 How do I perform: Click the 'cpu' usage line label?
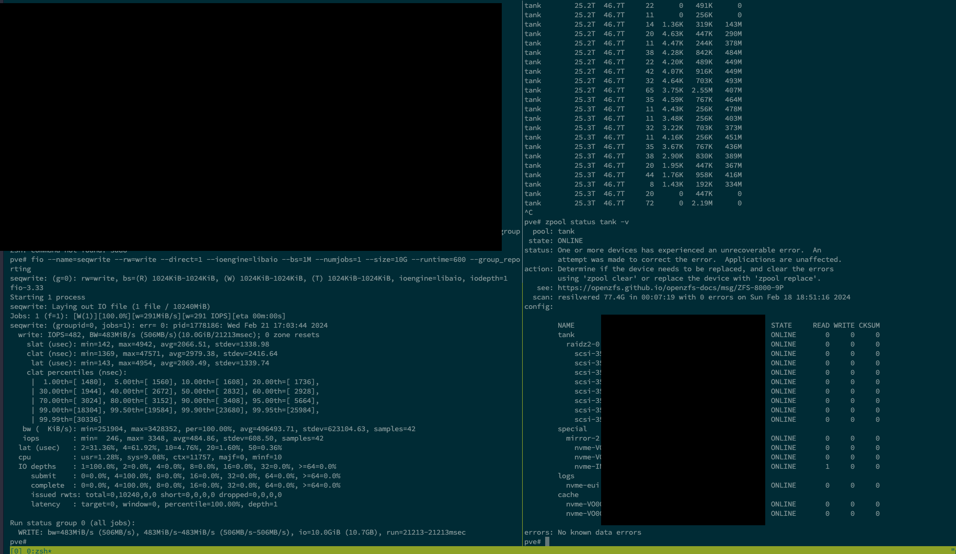coord(25,457)
